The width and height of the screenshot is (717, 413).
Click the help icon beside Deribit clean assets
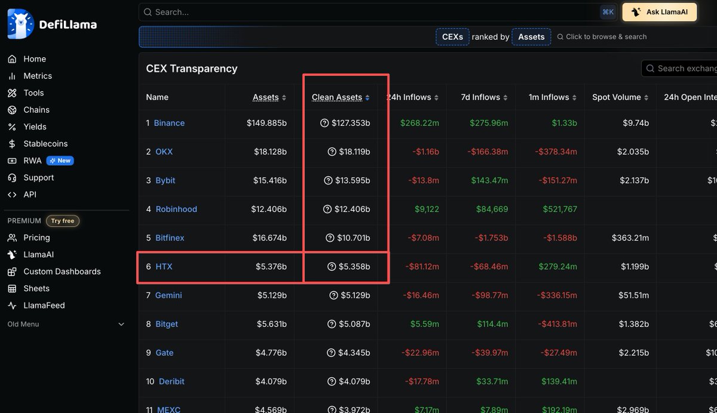pyautogui.click(x=332, y=381)
